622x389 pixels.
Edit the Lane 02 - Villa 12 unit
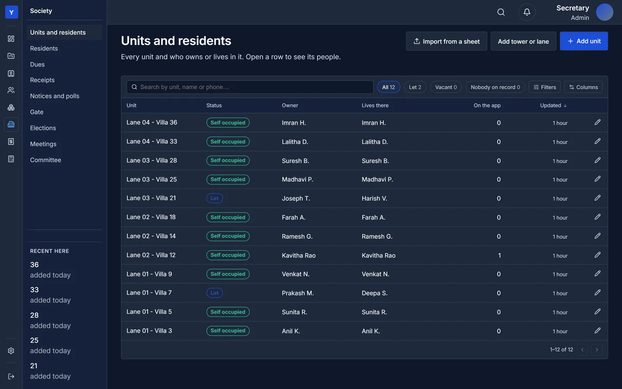(x=597, y=255)
